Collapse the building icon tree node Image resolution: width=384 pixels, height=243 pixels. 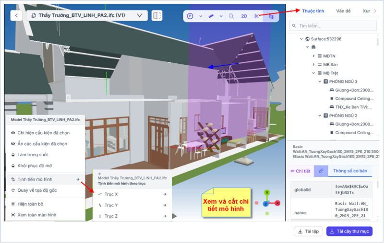(x=308, y=47)
